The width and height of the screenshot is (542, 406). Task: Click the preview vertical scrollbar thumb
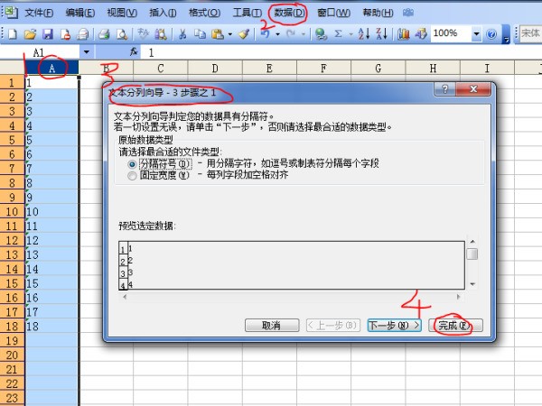click(472, 254)
